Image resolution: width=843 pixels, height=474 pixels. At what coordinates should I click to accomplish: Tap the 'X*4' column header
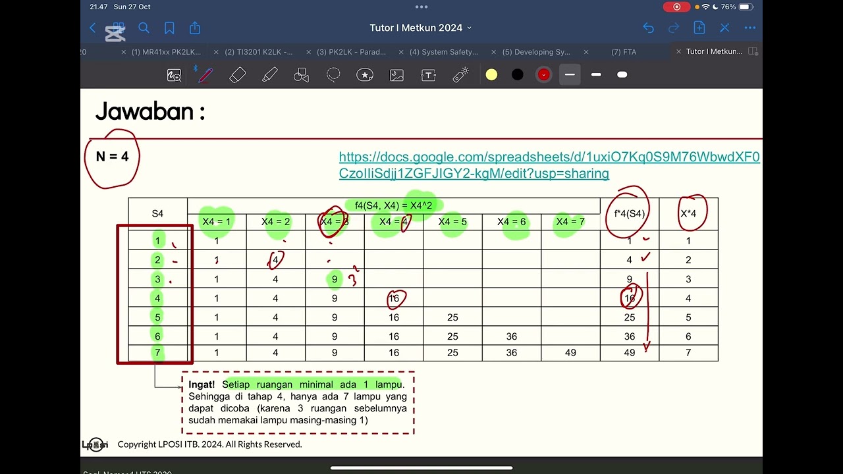point(688,213)
